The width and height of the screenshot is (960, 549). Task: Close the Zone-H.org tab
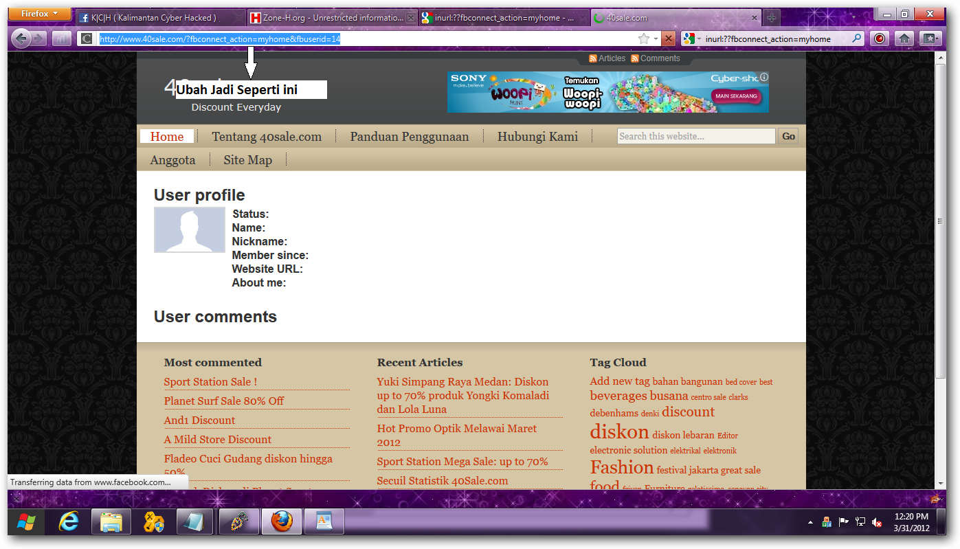click(x=411, y=18)
